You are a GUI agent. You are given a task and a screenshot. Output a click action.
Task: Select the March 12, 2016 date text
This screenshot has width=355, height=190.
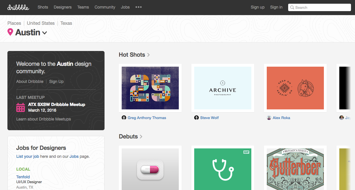(42, 110)
